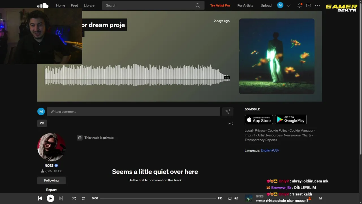Open the Upload page

[x=266, y=5]
